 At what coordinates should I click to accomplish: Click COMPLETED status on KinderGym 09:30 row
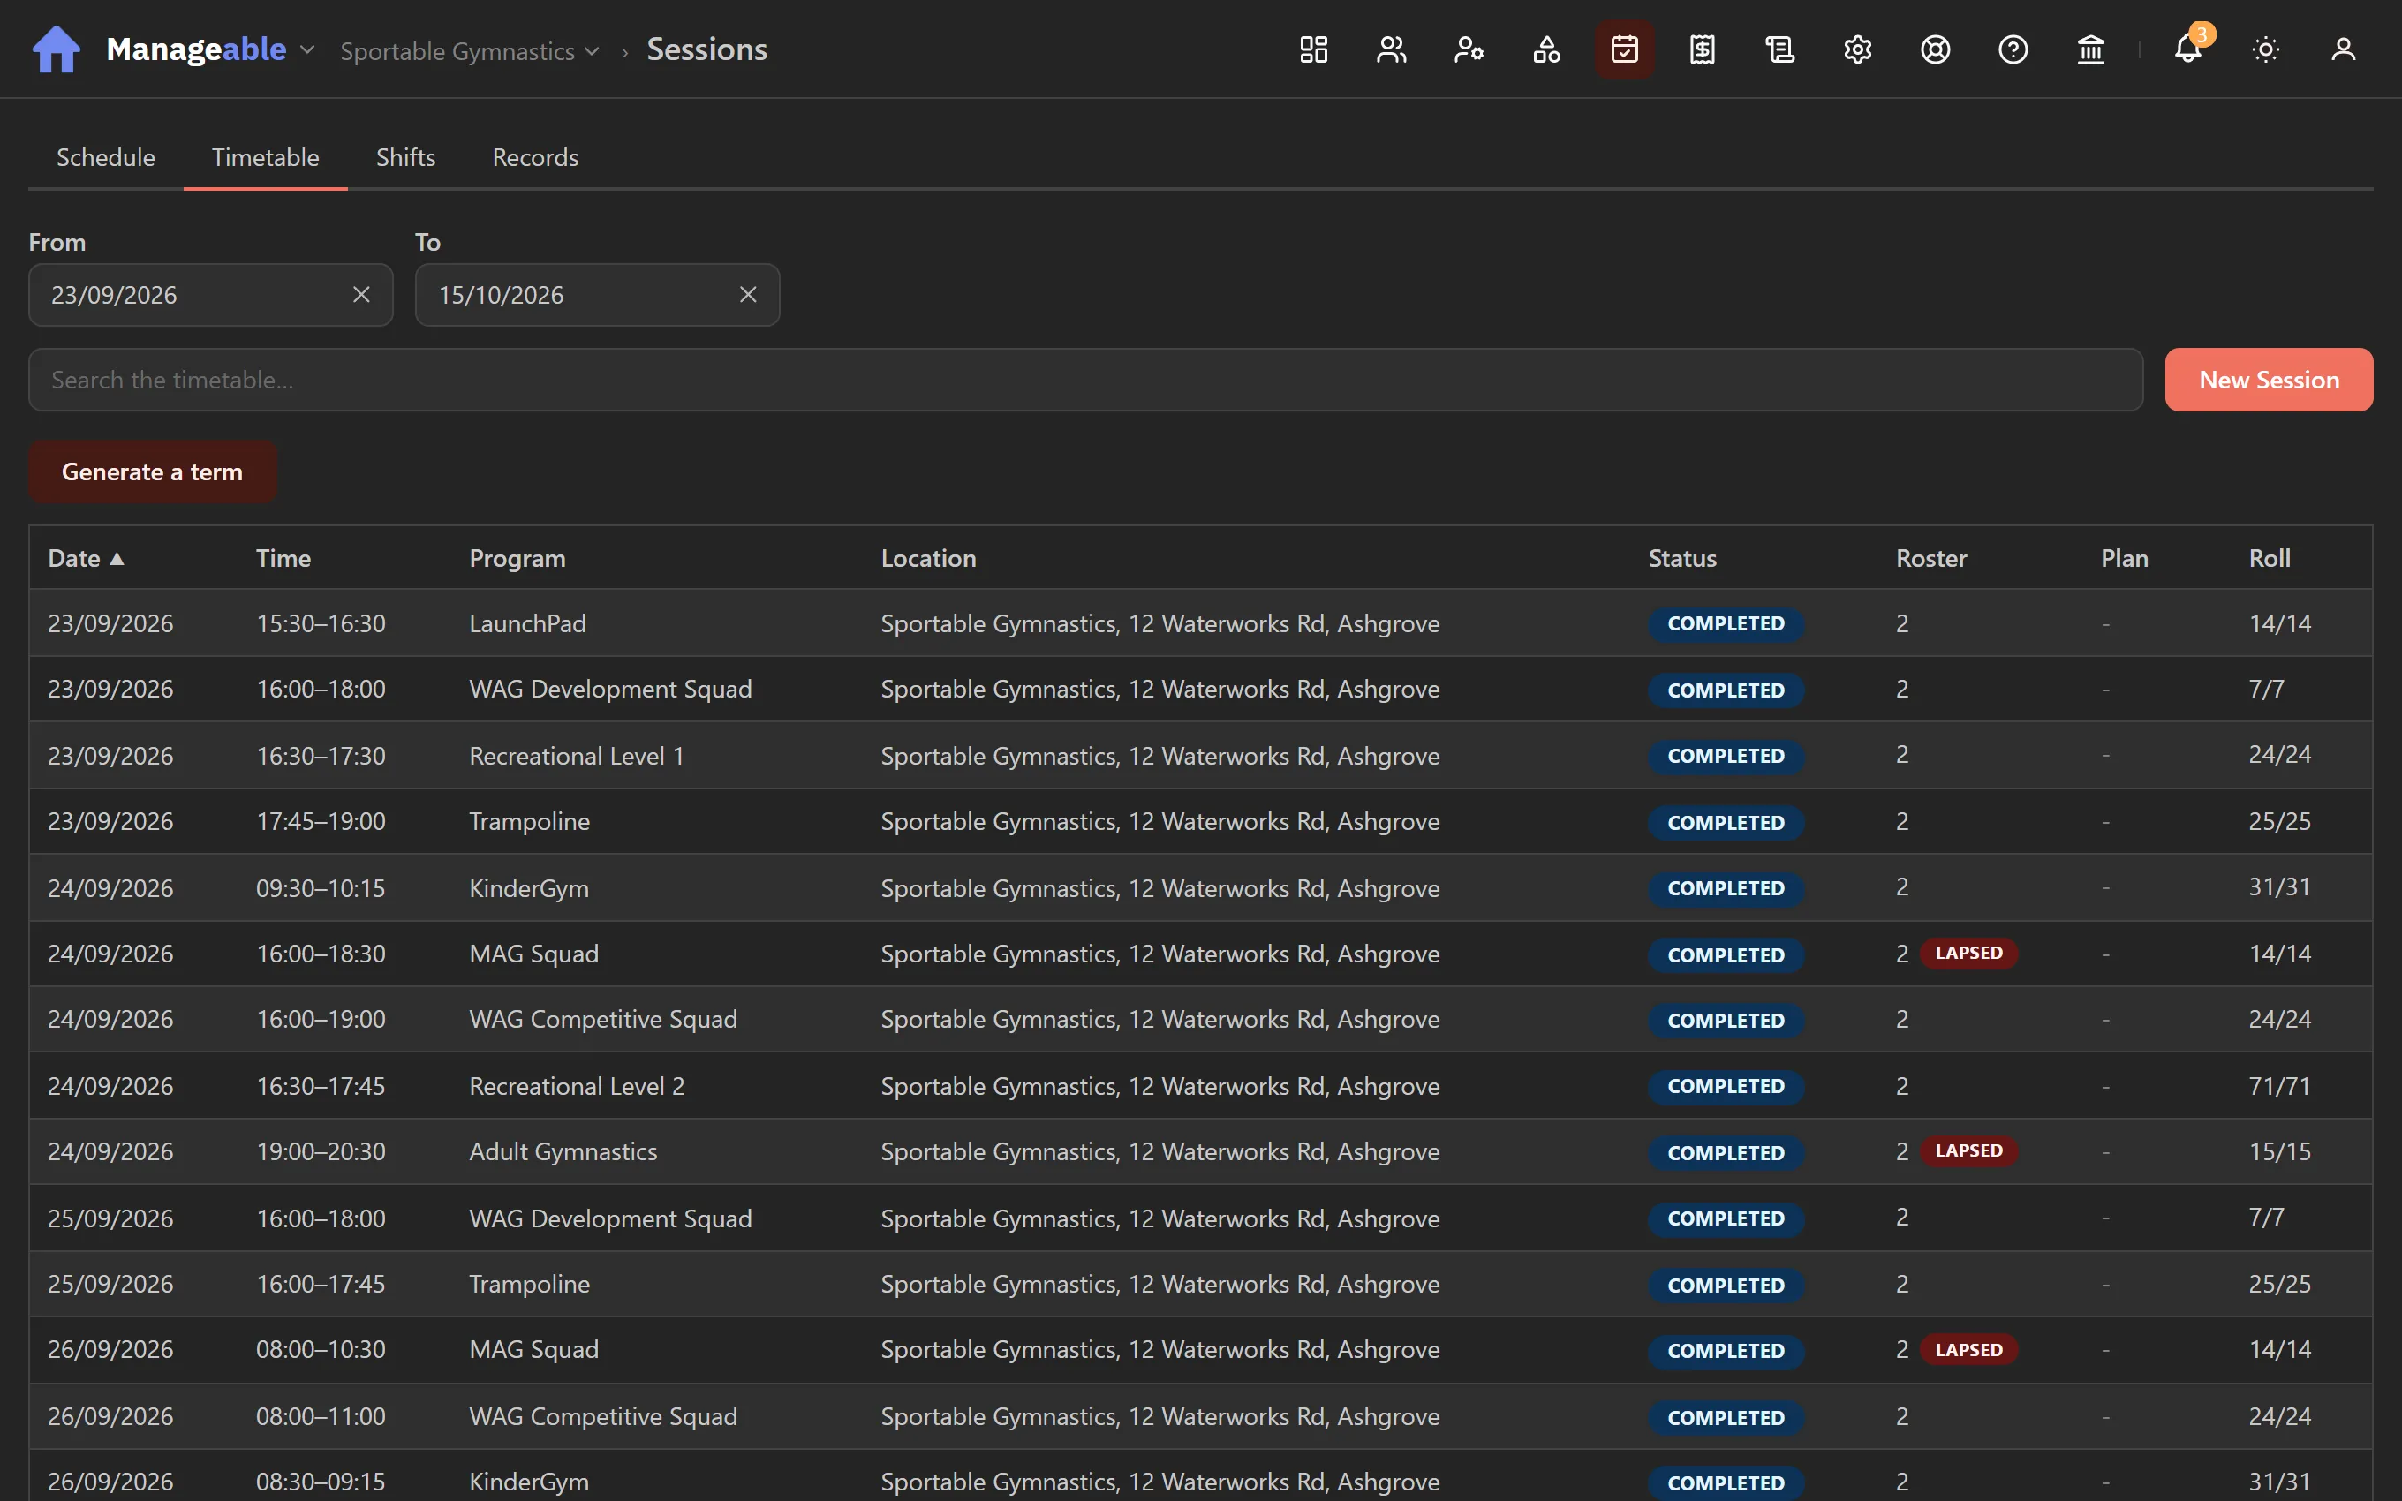coord(1725,888)
